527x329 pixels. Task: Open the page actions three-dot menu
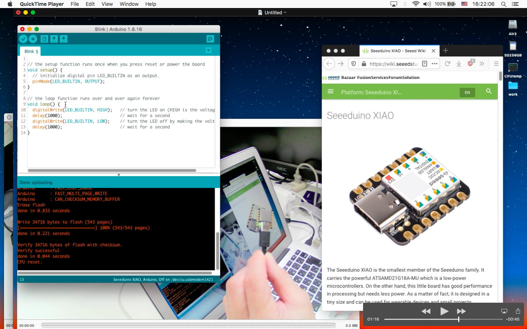[x=434, y=64]
